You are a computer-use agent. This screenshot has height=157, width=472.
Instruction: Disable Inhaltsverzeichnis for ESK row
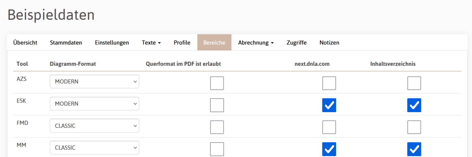click(x=414, y=105)
